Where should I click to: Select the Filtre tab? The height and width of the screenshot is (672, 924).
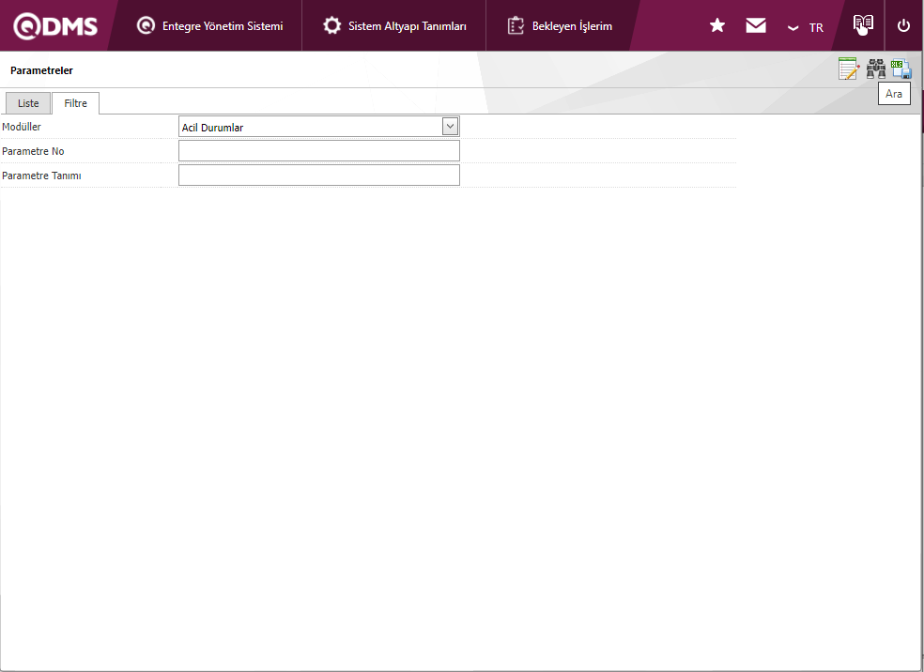coord(75,103)
